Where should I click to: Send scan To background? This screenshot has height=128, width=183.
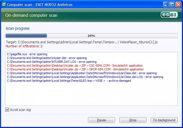[x=164, y=120]
